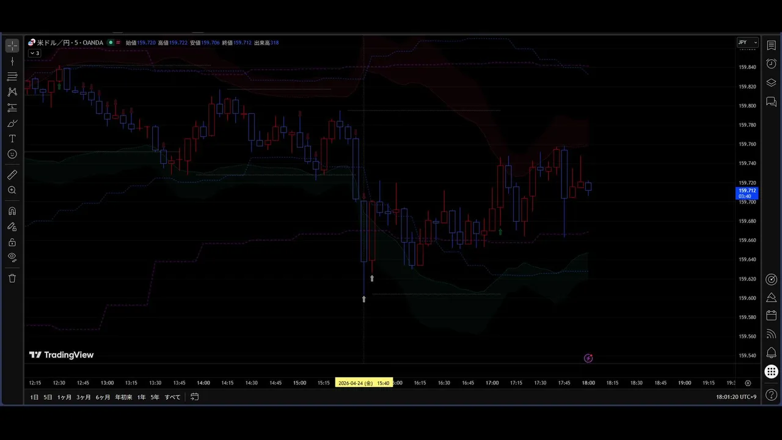Click the current price label 159.712
Screen dimensions: 782x440
click(x=747, y=193)
